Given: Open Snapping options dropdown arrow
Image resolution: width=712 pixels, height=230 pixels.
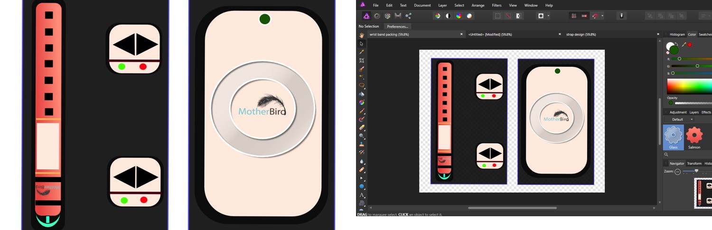Looking at the screenshot, I should 602,16.
